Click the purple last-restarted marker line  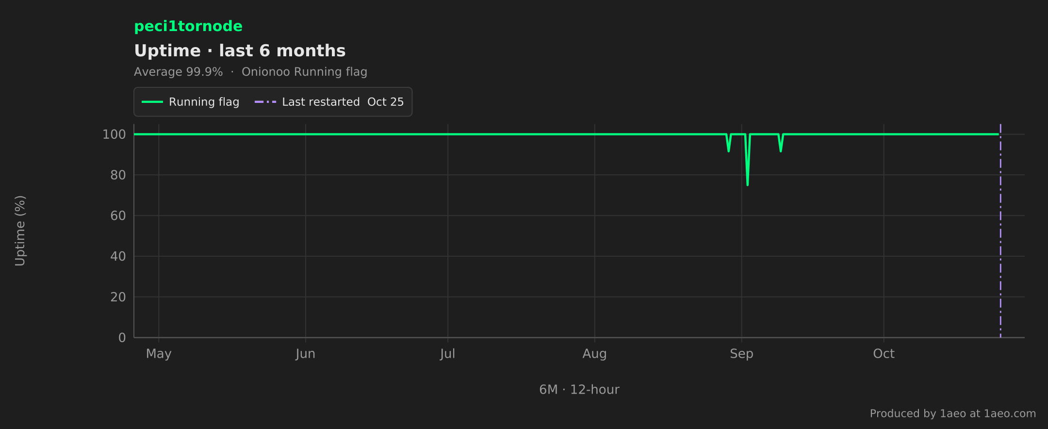point(1000,231)
